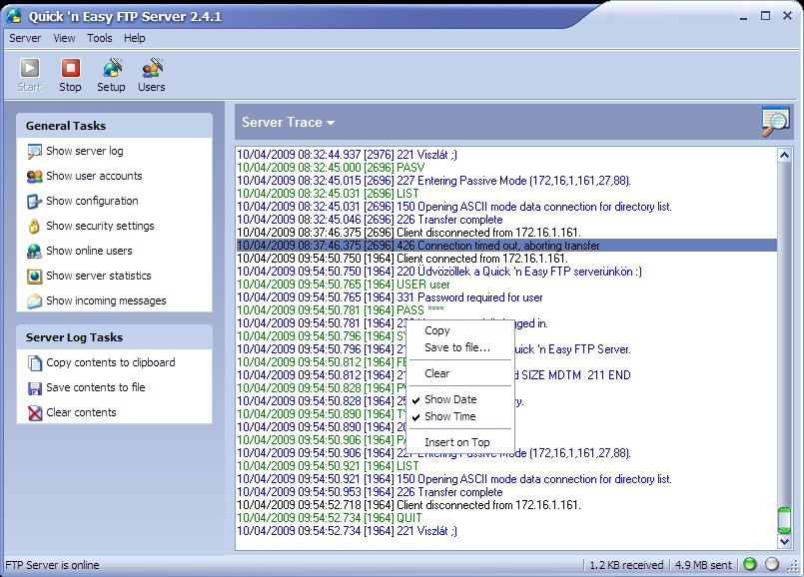The image size is (804, 577).
Task: Open the Tools menu
Action: click(x=100, y=38)
